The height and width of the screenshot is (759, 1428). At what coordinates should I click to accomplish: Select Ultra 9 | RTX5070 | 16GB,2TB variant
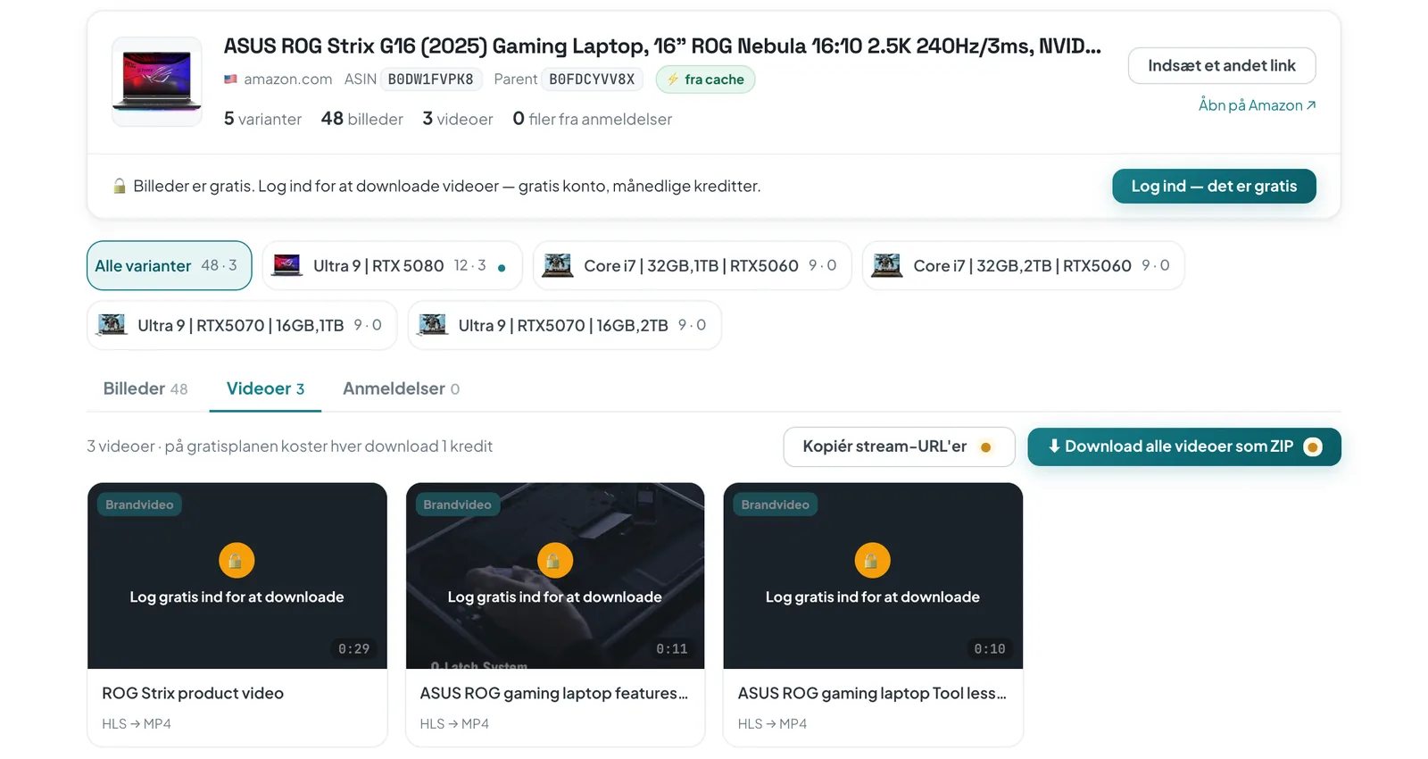coord(564,325)
